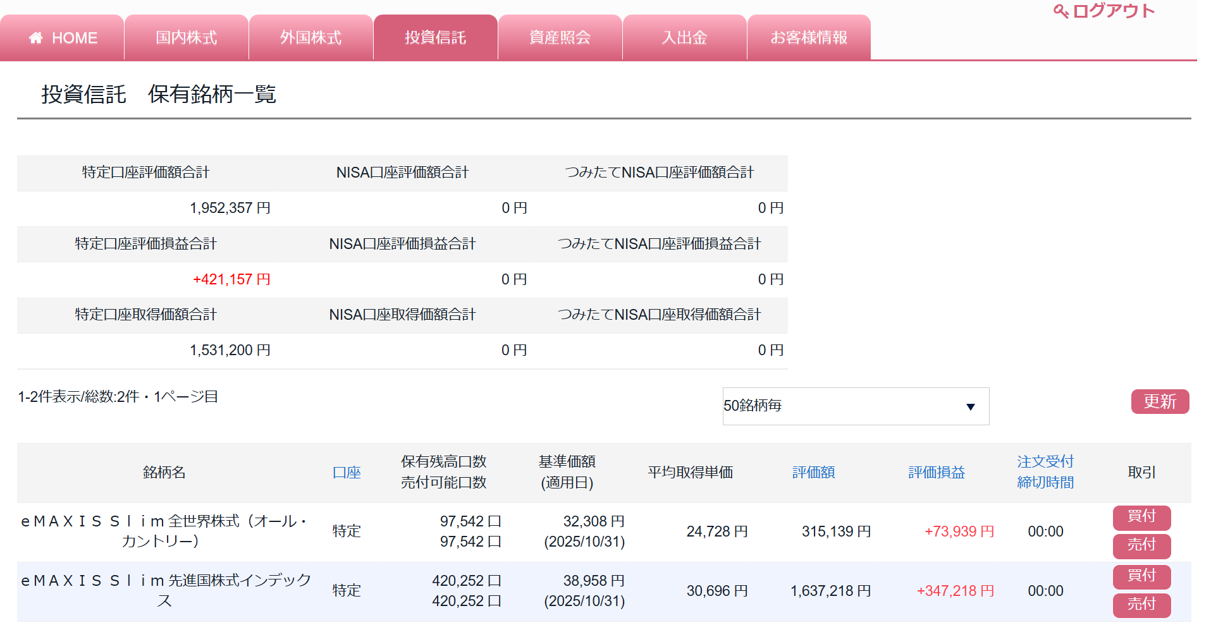Click 買付 for eMAXIS Slim 先進国株式インデックス
Image resolution: width=1211 pixels, height=637 pixels.
click(x=1141, y=576)
